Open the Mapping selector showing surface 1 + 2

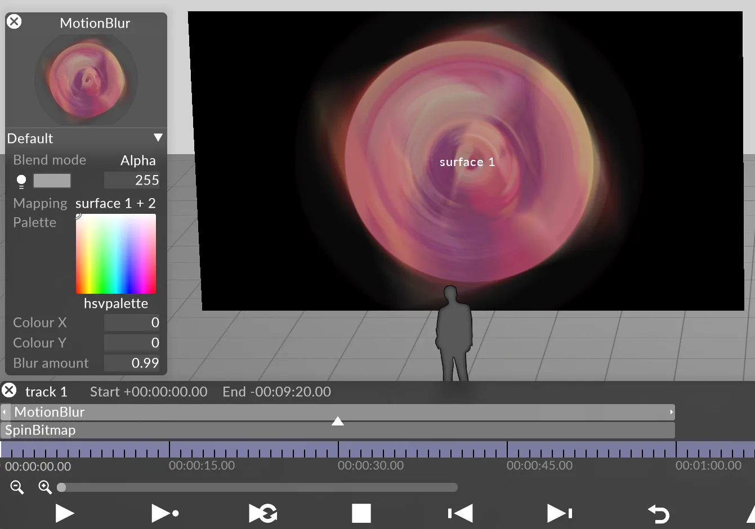[116, 203]
